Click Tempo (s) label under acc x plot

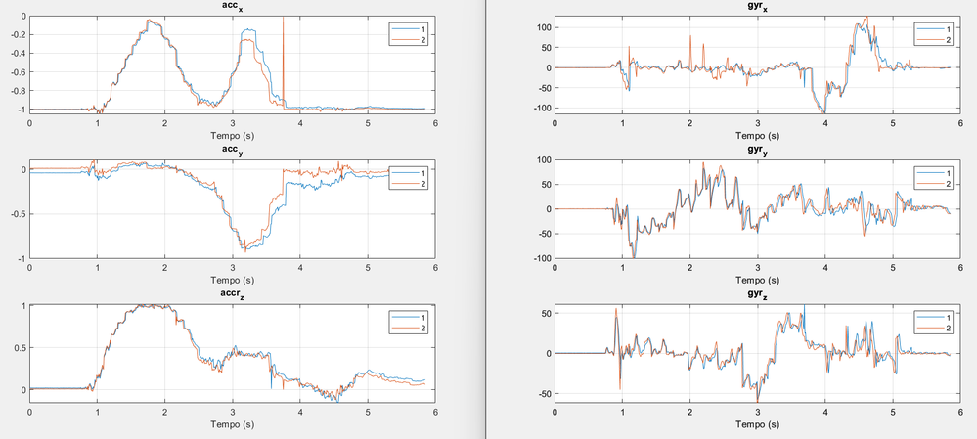[233, 135]
